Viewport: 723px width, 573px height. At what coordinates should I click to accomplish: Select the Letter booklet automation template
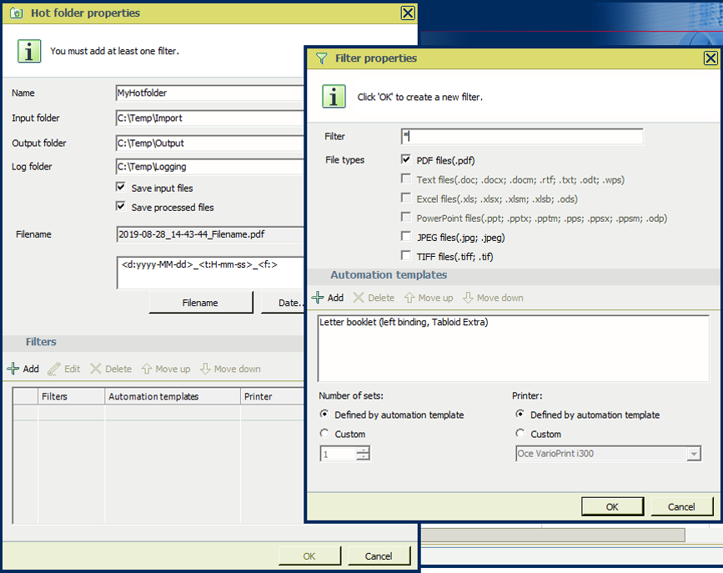pyautogui.click(x=404, y=323)
